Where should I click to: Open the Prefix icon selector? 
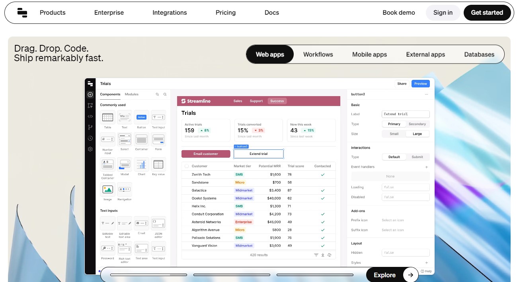pyautogui.click(x=405, y=220)
